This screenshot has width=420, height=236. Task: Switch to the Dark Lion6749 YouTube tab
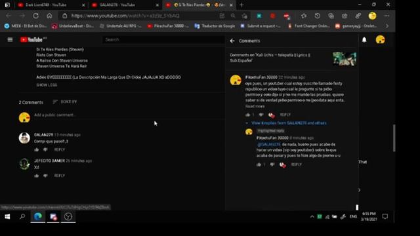point(51,5)
